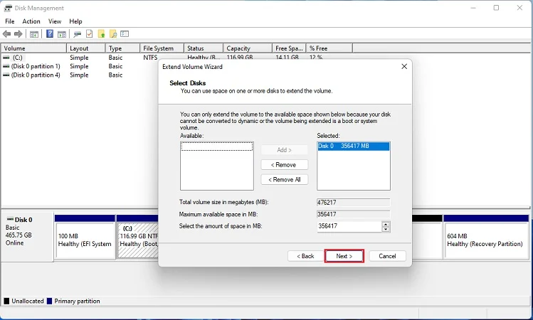Click Maximum available space value 356417
This screenshot has height=320, width=533.
[x=353, y=214]
